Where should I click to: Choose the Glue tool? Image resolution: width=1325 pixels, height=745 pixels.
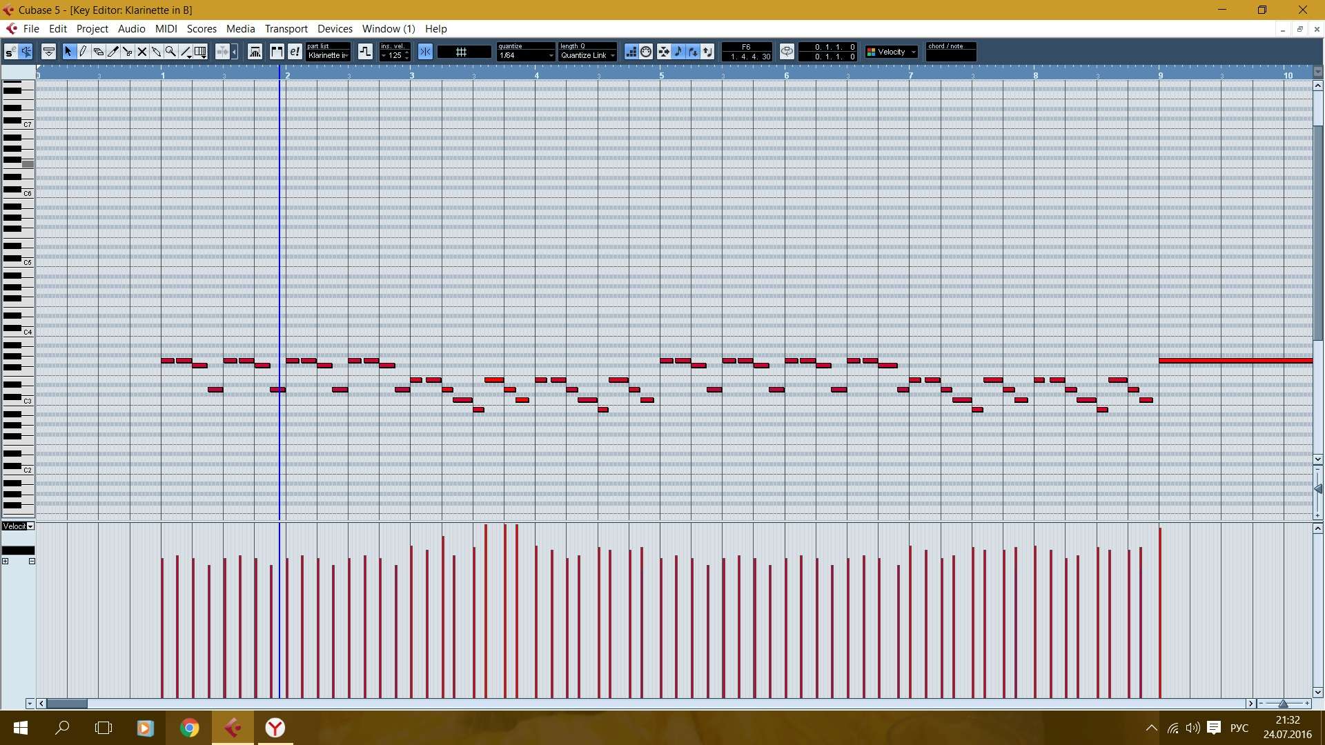(156, 52)
